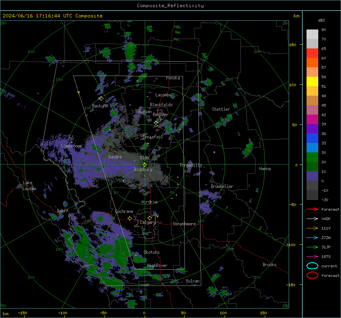The width and height of the screenshot is (341, 318).
Task: Select the cyan 27ZW arrow in legend
Action: [x=312, y=238]
